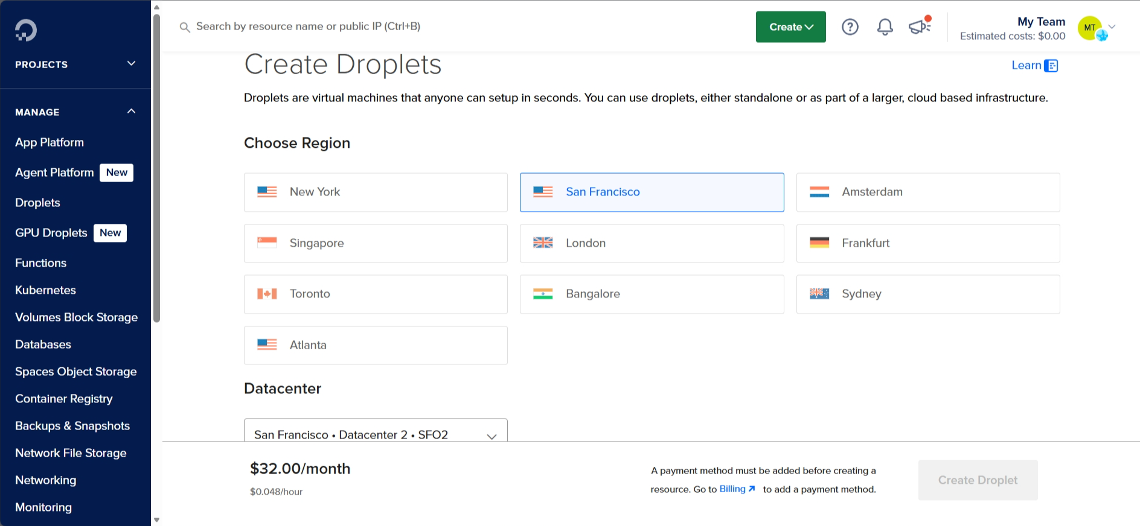The width and height of the screenshot is (1140, 526).
Task: Select the Bangalore region
Action: coord(652,294)
